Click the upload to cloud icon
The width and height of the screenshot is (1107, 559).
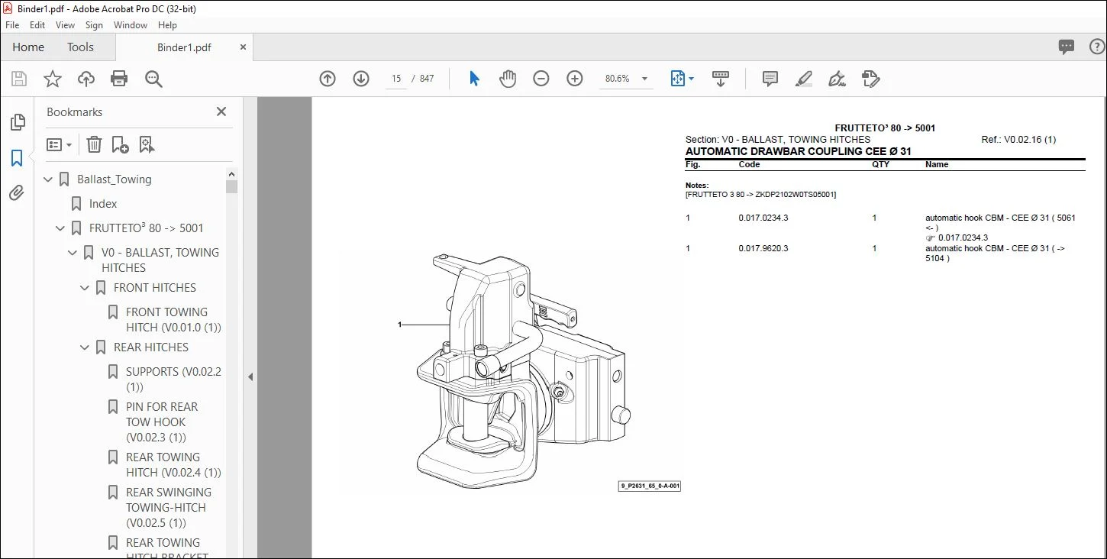[86, 79]
